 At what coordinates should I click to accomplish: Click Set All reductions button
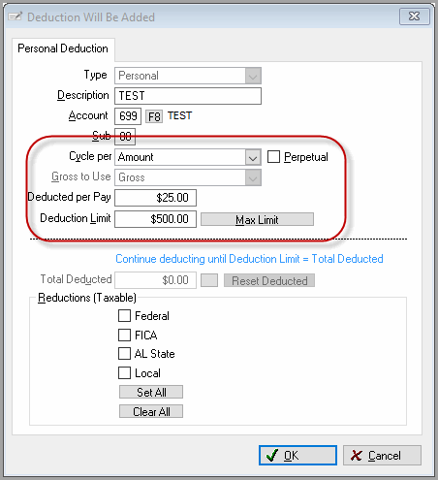pos(151,392)
